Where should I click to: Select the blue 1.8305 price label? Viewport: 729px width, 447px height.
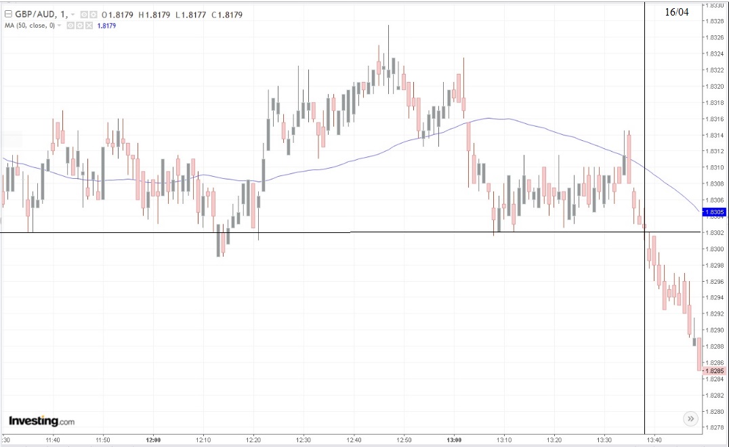713,213
